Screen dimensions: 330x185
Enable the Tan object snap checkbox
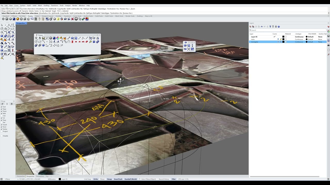[2, 123]
